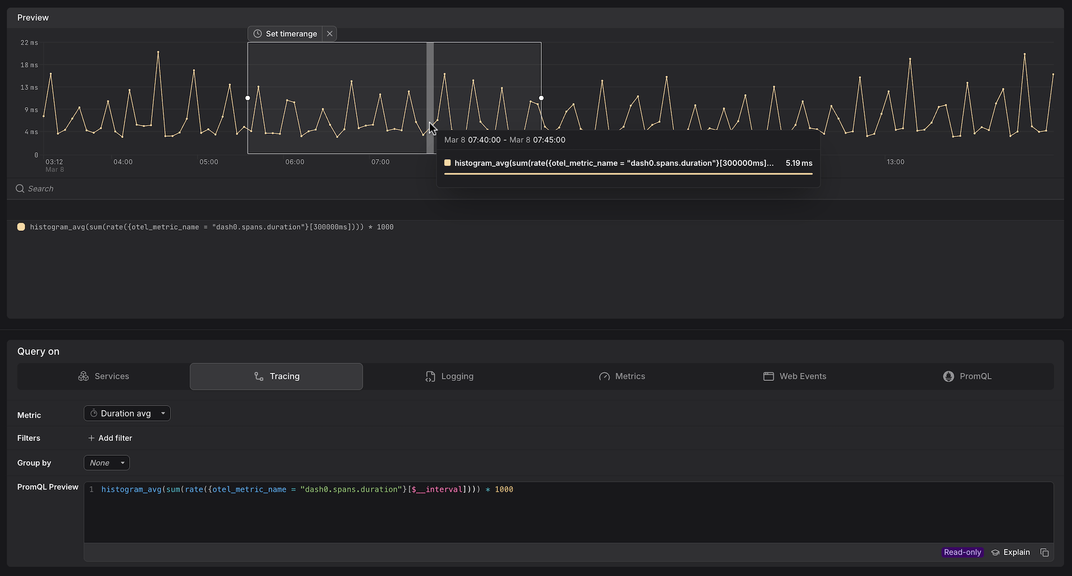The width and height of the screenshot is (1072, 576).
Task: Click the Tracing icon in Query on bar
Action: (x=259, y=376)
